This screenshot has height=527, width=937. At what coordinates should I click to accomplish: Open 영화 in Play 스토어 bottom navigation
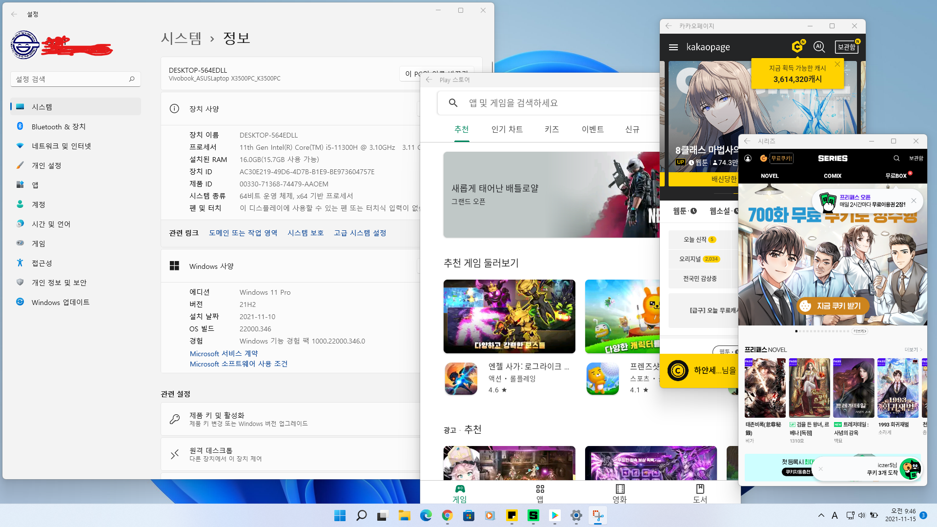[x=620, y=493]
